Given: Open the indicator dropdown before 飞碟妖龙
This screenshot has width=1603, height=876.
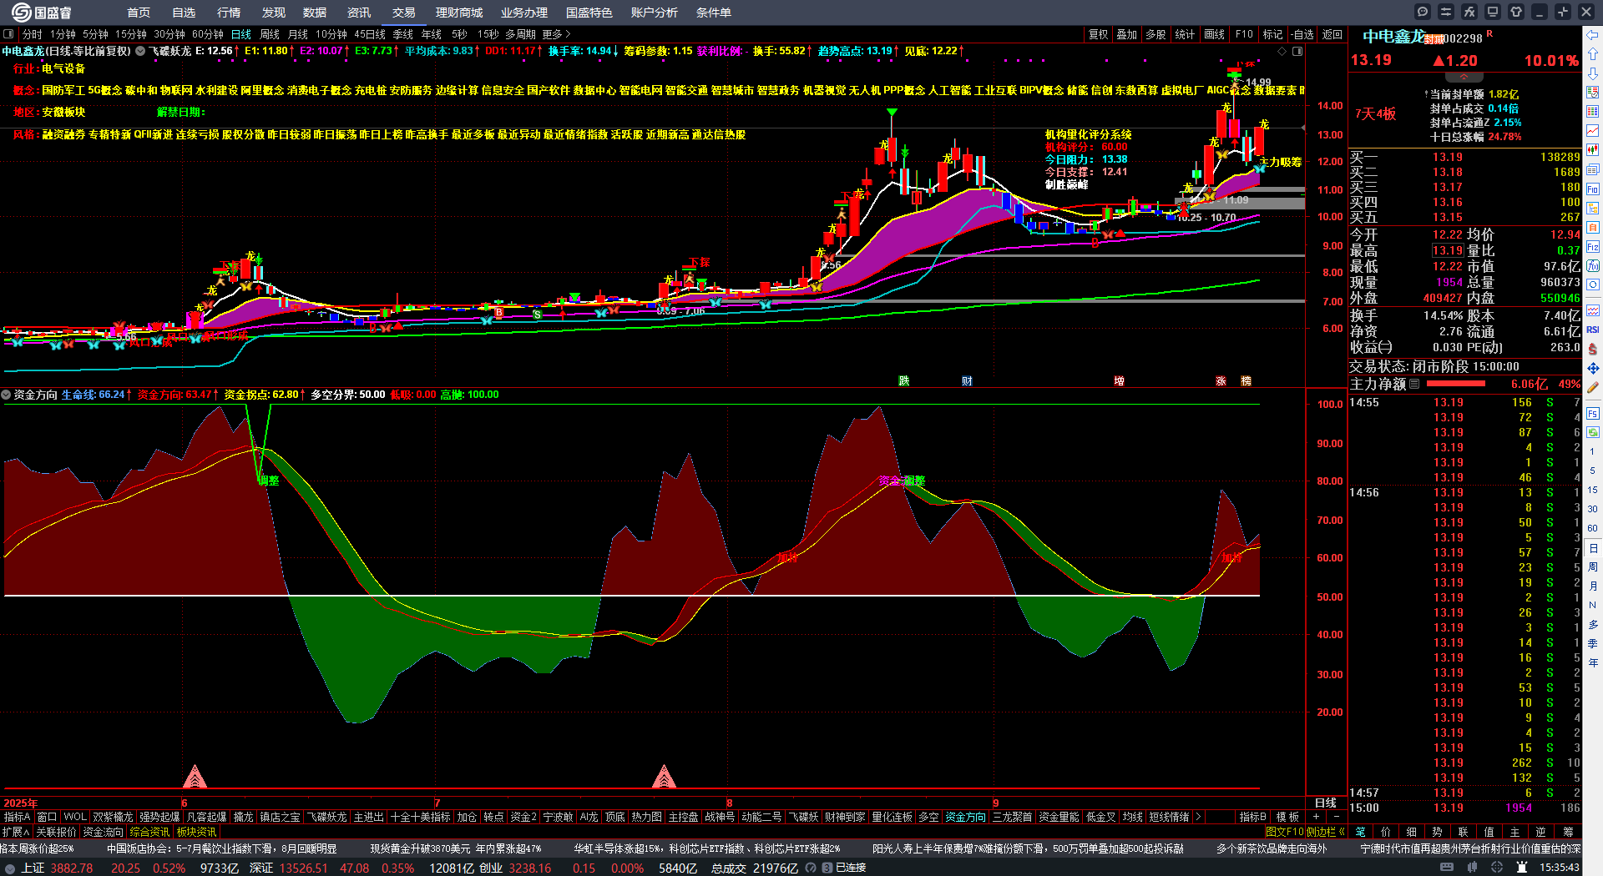Looking at the screenshot, I should click(x=141, y=51).
